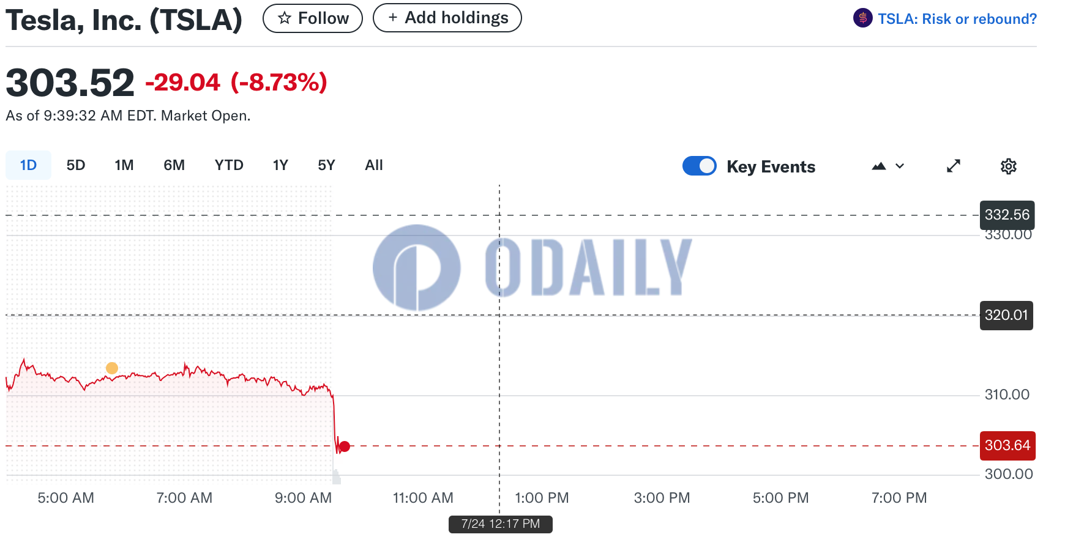Expand chart to fullscreen with arrows icon
The image size is (1065, 537).
coord(954,166)
